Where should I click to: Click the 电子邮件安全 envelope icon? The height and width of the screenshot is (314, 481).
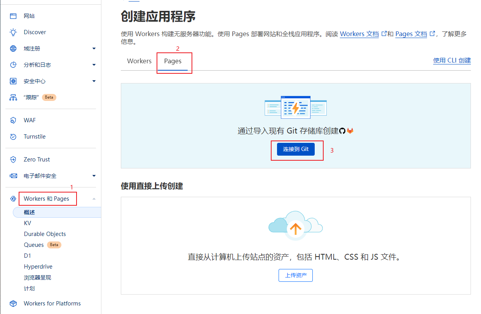(x=13, y=176)
